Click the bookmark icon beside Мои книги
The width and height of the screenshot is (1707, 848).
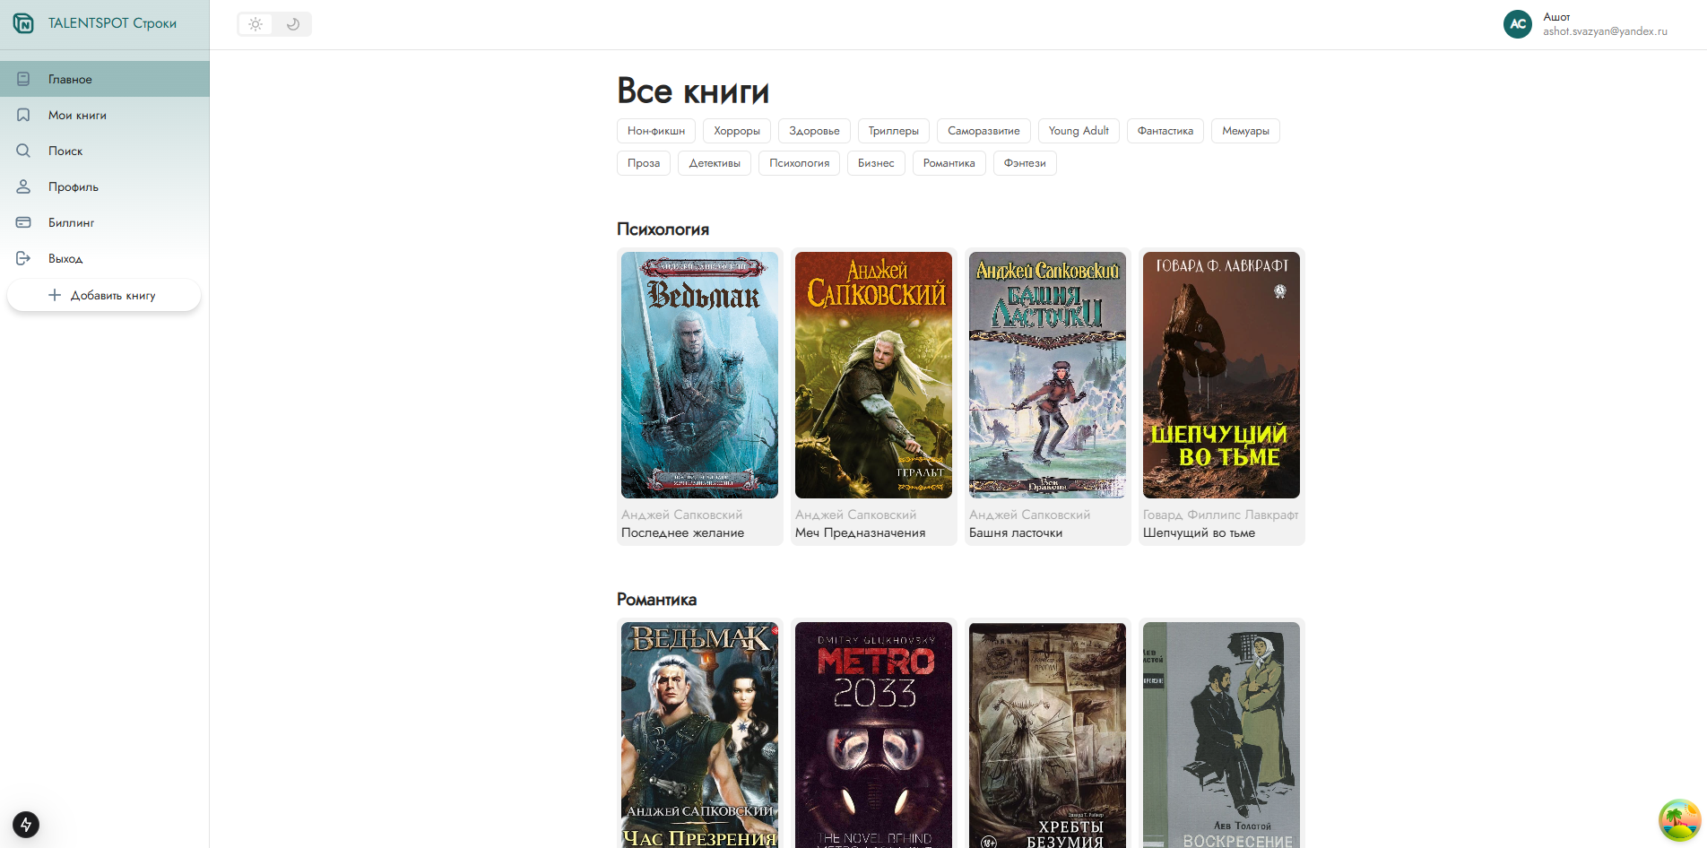tap(23, 115)
